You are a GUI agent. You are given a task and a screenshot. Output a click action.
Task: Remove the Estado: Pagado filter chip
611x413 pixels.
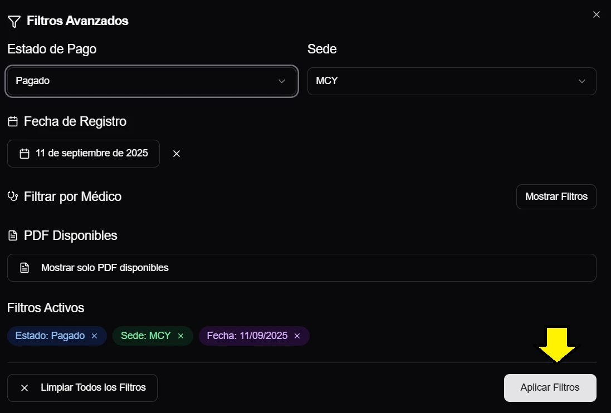click(x=95, y=336)
